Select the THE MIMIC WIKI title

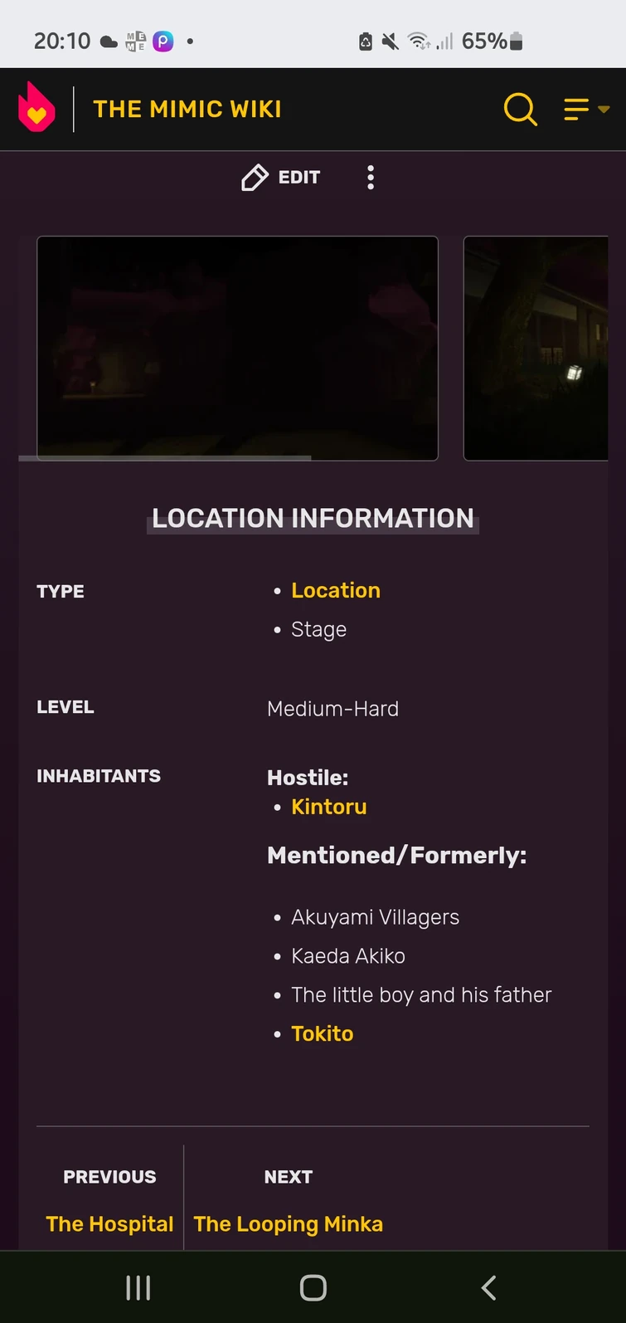(187, 109)
